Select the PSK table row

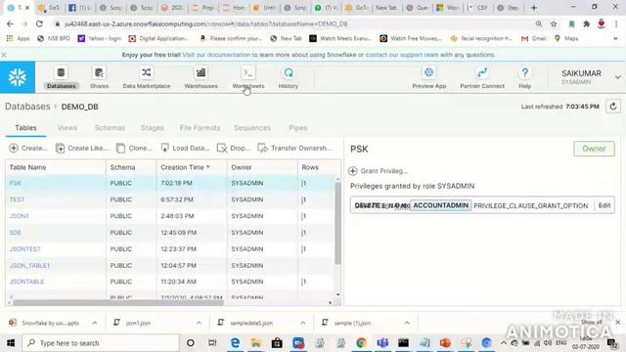(170, 183)
